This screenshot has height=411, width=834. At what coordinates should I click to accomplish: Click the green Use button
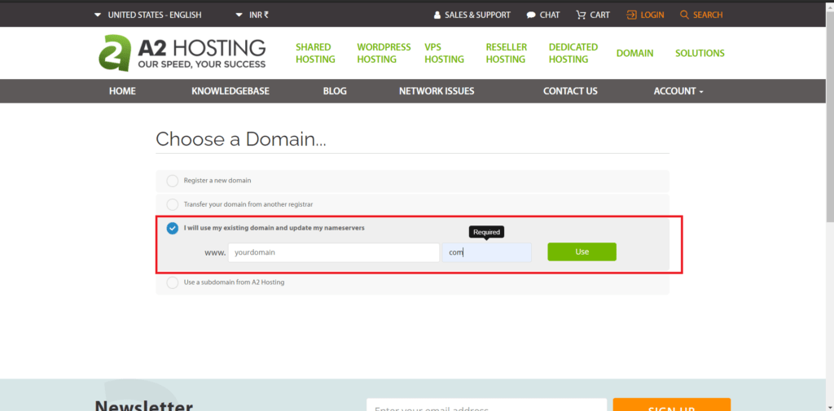(582, 252)
